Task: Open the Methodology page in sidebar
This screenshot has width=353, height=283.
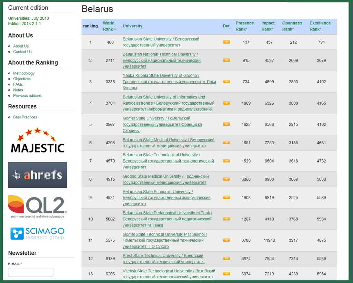Action: click(24, 73)
